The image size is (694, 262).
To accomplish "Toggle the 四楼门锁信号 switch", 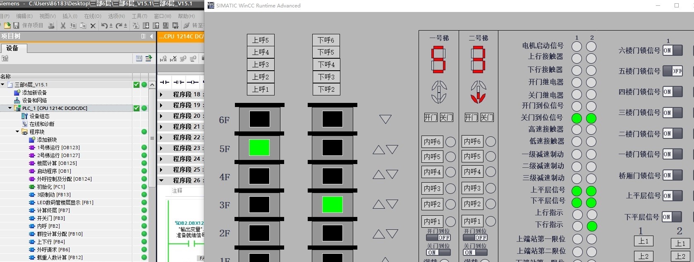I will (x=672, y=92).
